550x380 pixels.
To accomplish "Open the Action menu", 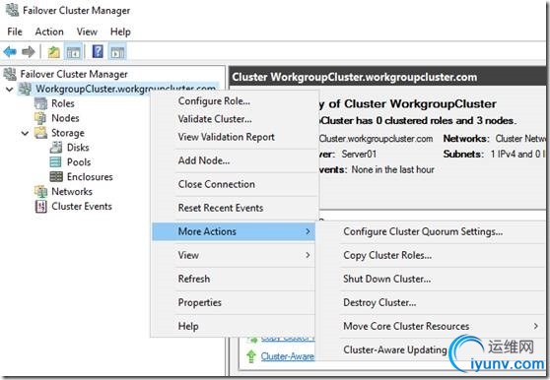I will [x=49, y=32].
